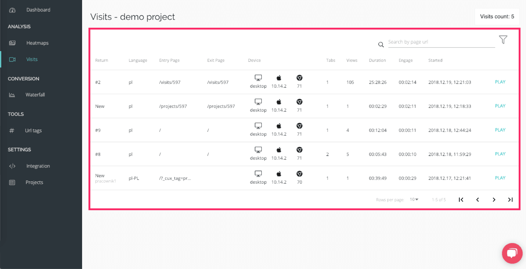Go to next page of visits

click(x=494, y=200)
